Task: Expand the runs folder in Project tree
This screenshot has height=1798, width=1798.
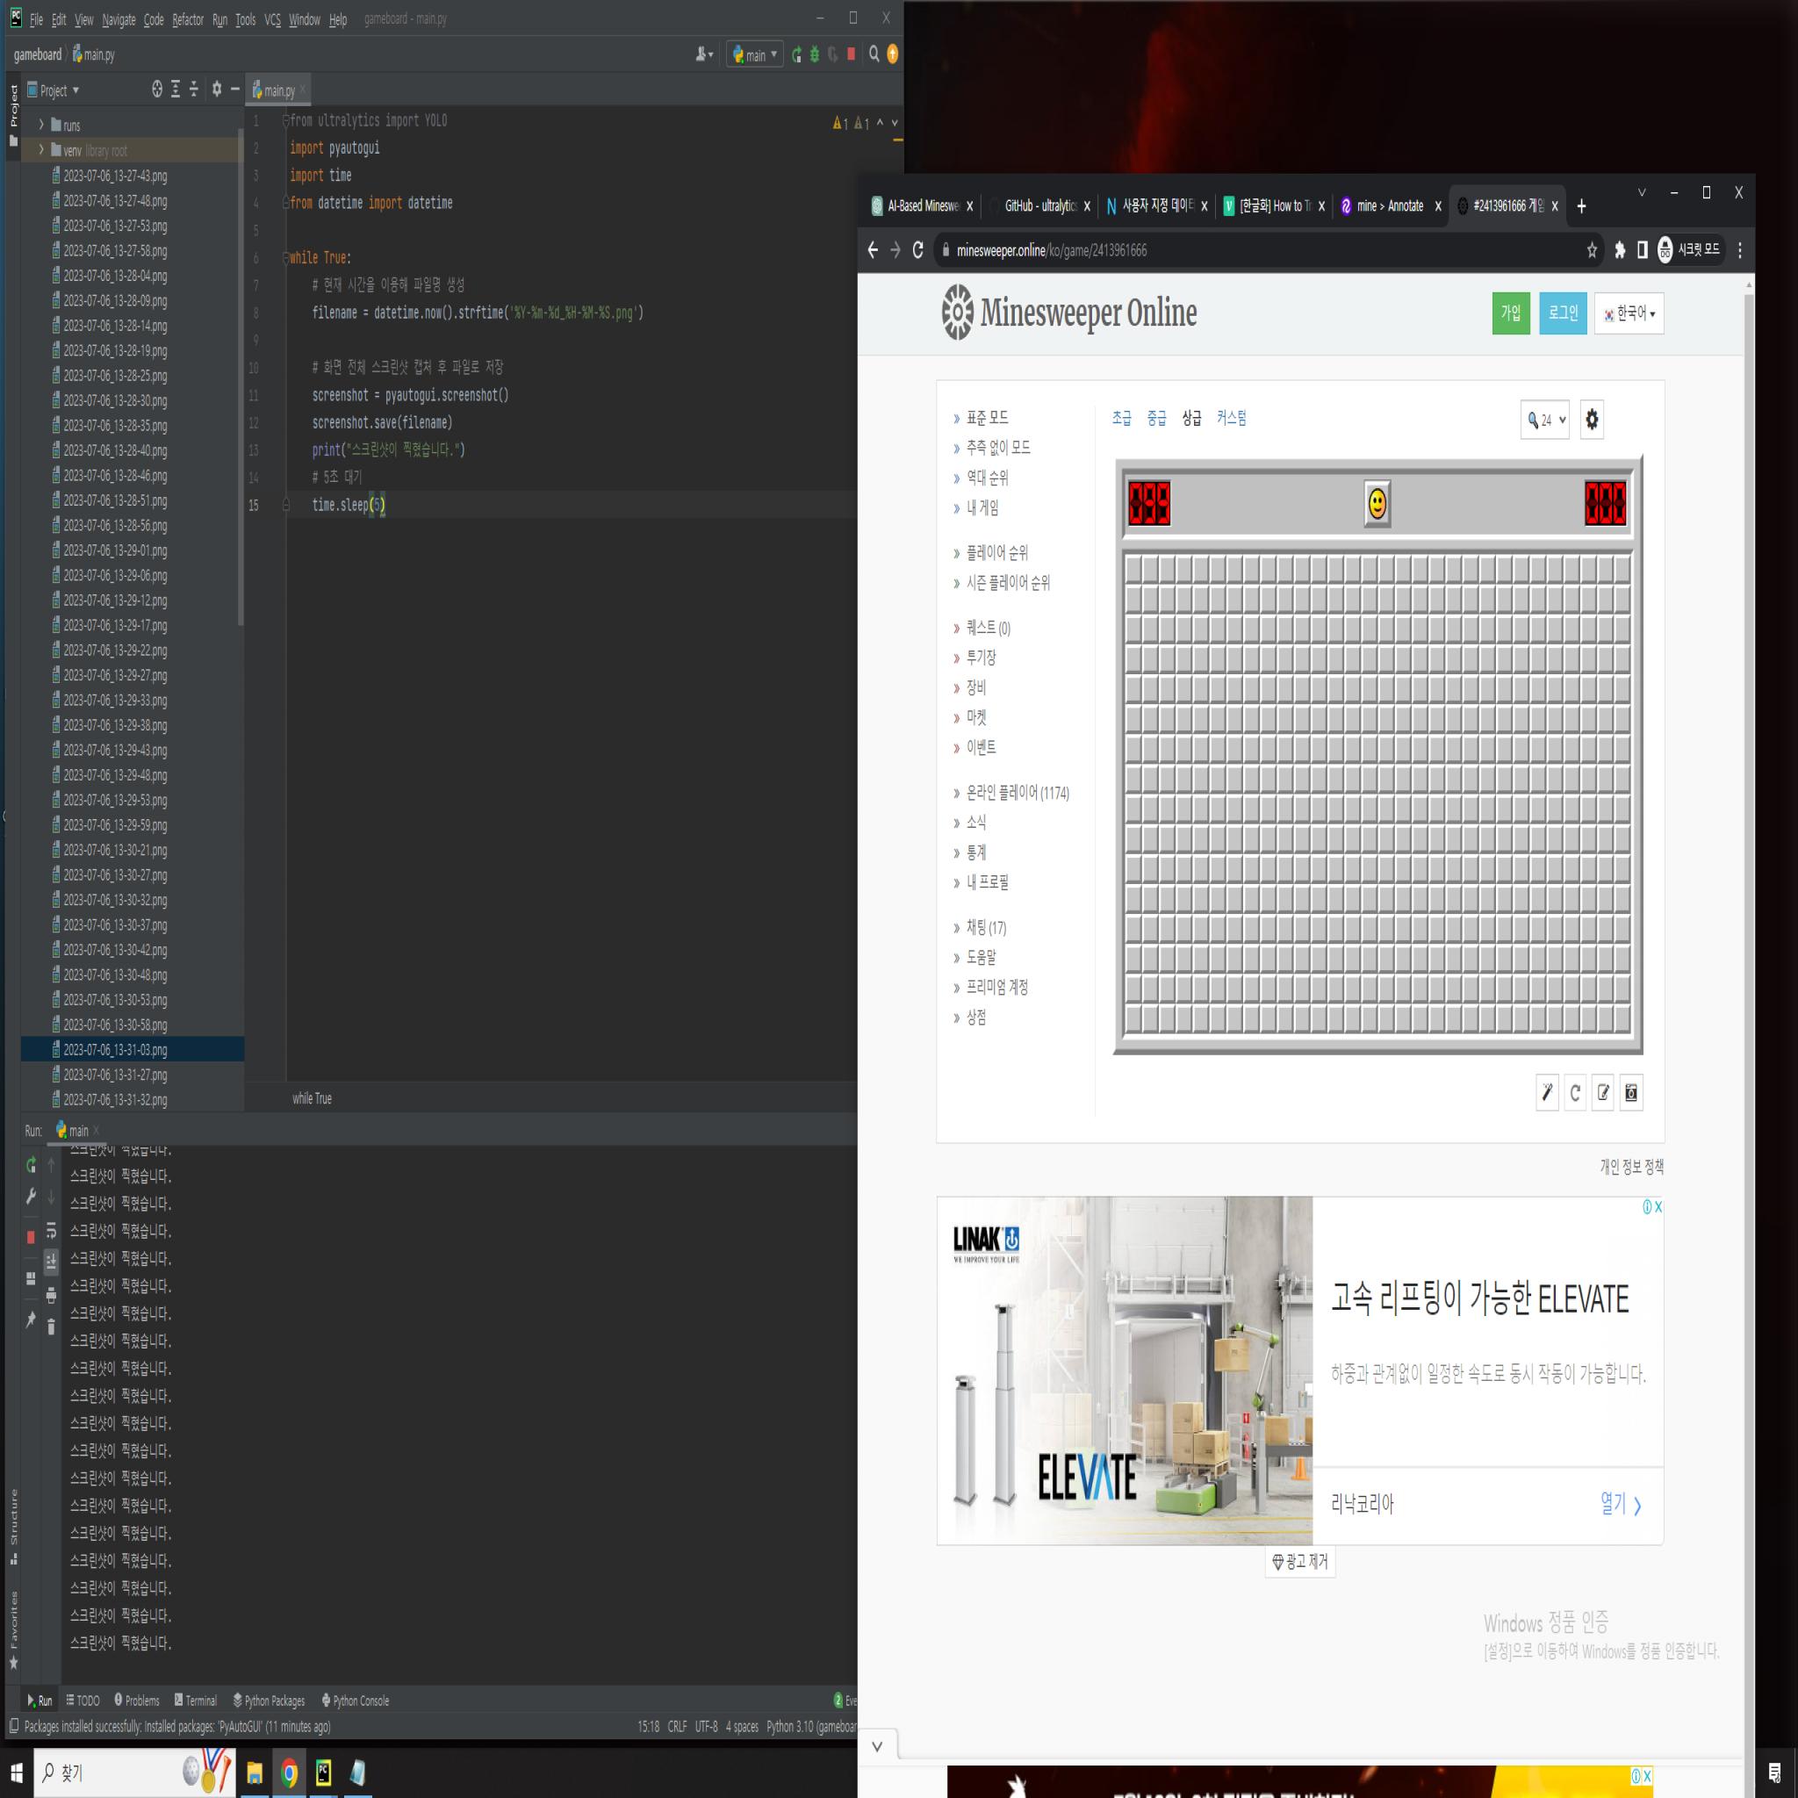Action: (41, 125)
